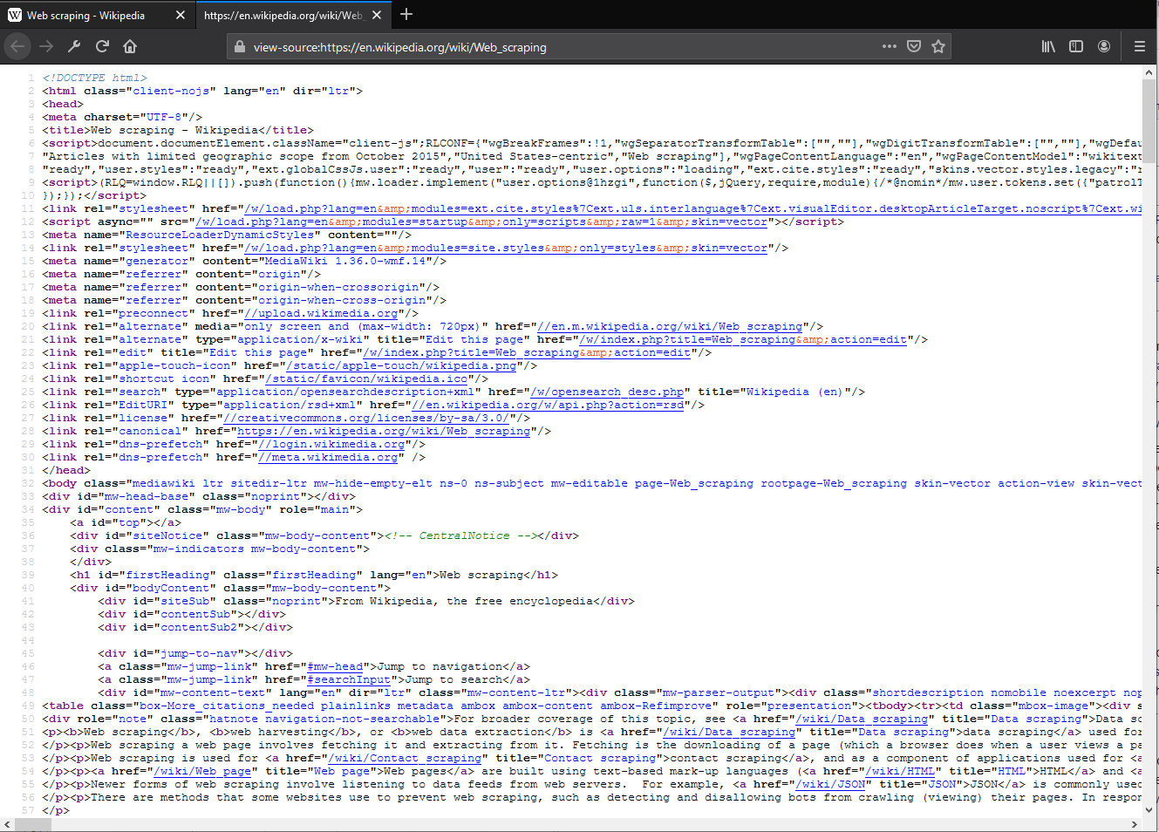Follow the canonical https://en.wikipedia.org/wiki/Web_scraping link
Viewport: 1159px width, 832px height.
click(x=384, y=431)
